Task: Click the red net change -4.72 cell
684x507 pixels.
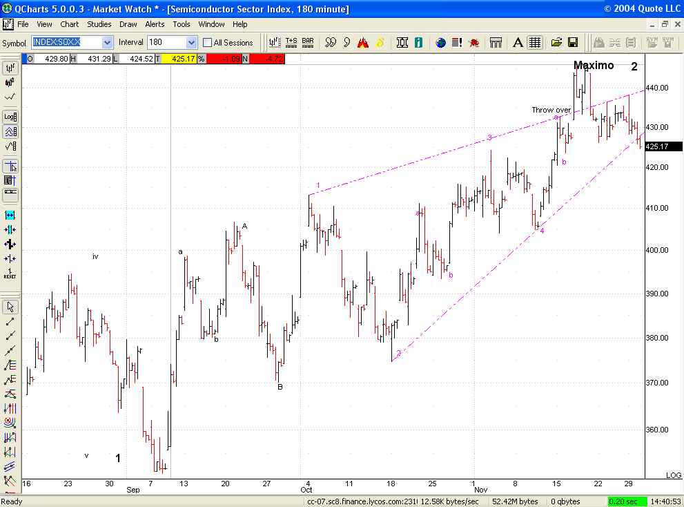Action: click(x=266, y=59)
